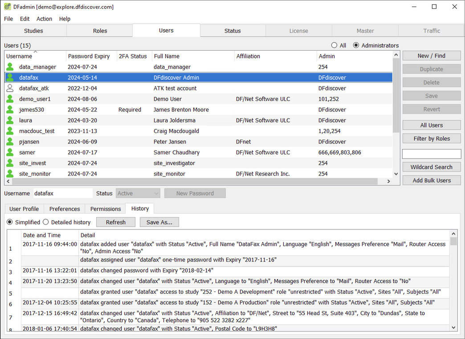Click the "Peter Jansen" full name cell
Screen dimensions: 465x339
click(x=170, y=142)
